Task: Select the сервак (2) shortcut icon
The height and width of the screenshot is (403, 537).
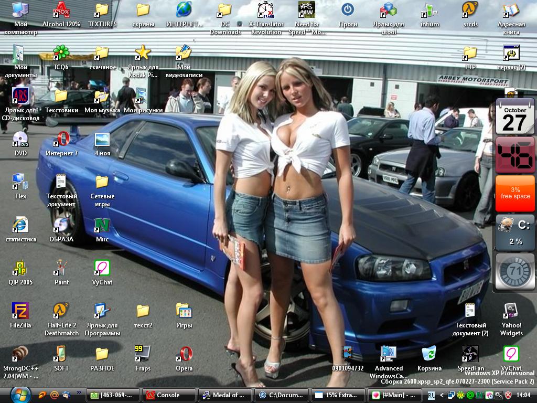Action: [511, 53]
